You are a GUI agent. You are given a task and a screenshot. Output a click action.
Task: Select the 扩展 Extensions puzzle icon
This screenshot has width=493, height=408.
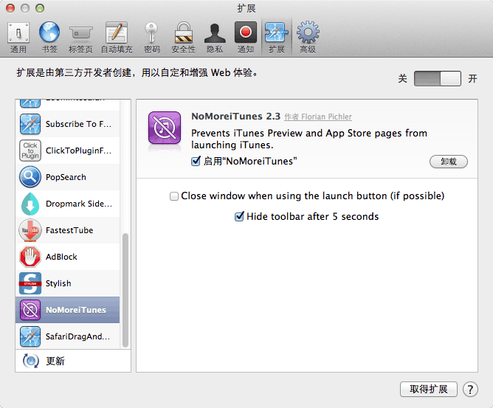coord(276,32)
